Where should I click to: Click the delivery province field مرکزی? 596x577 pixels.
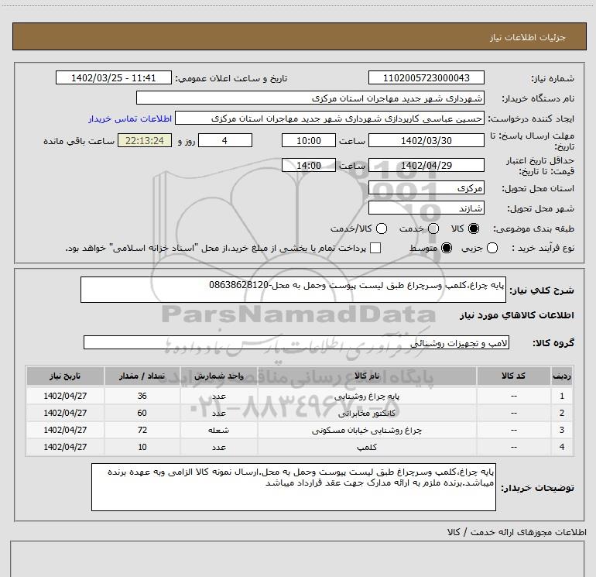[x=426, y=187]
